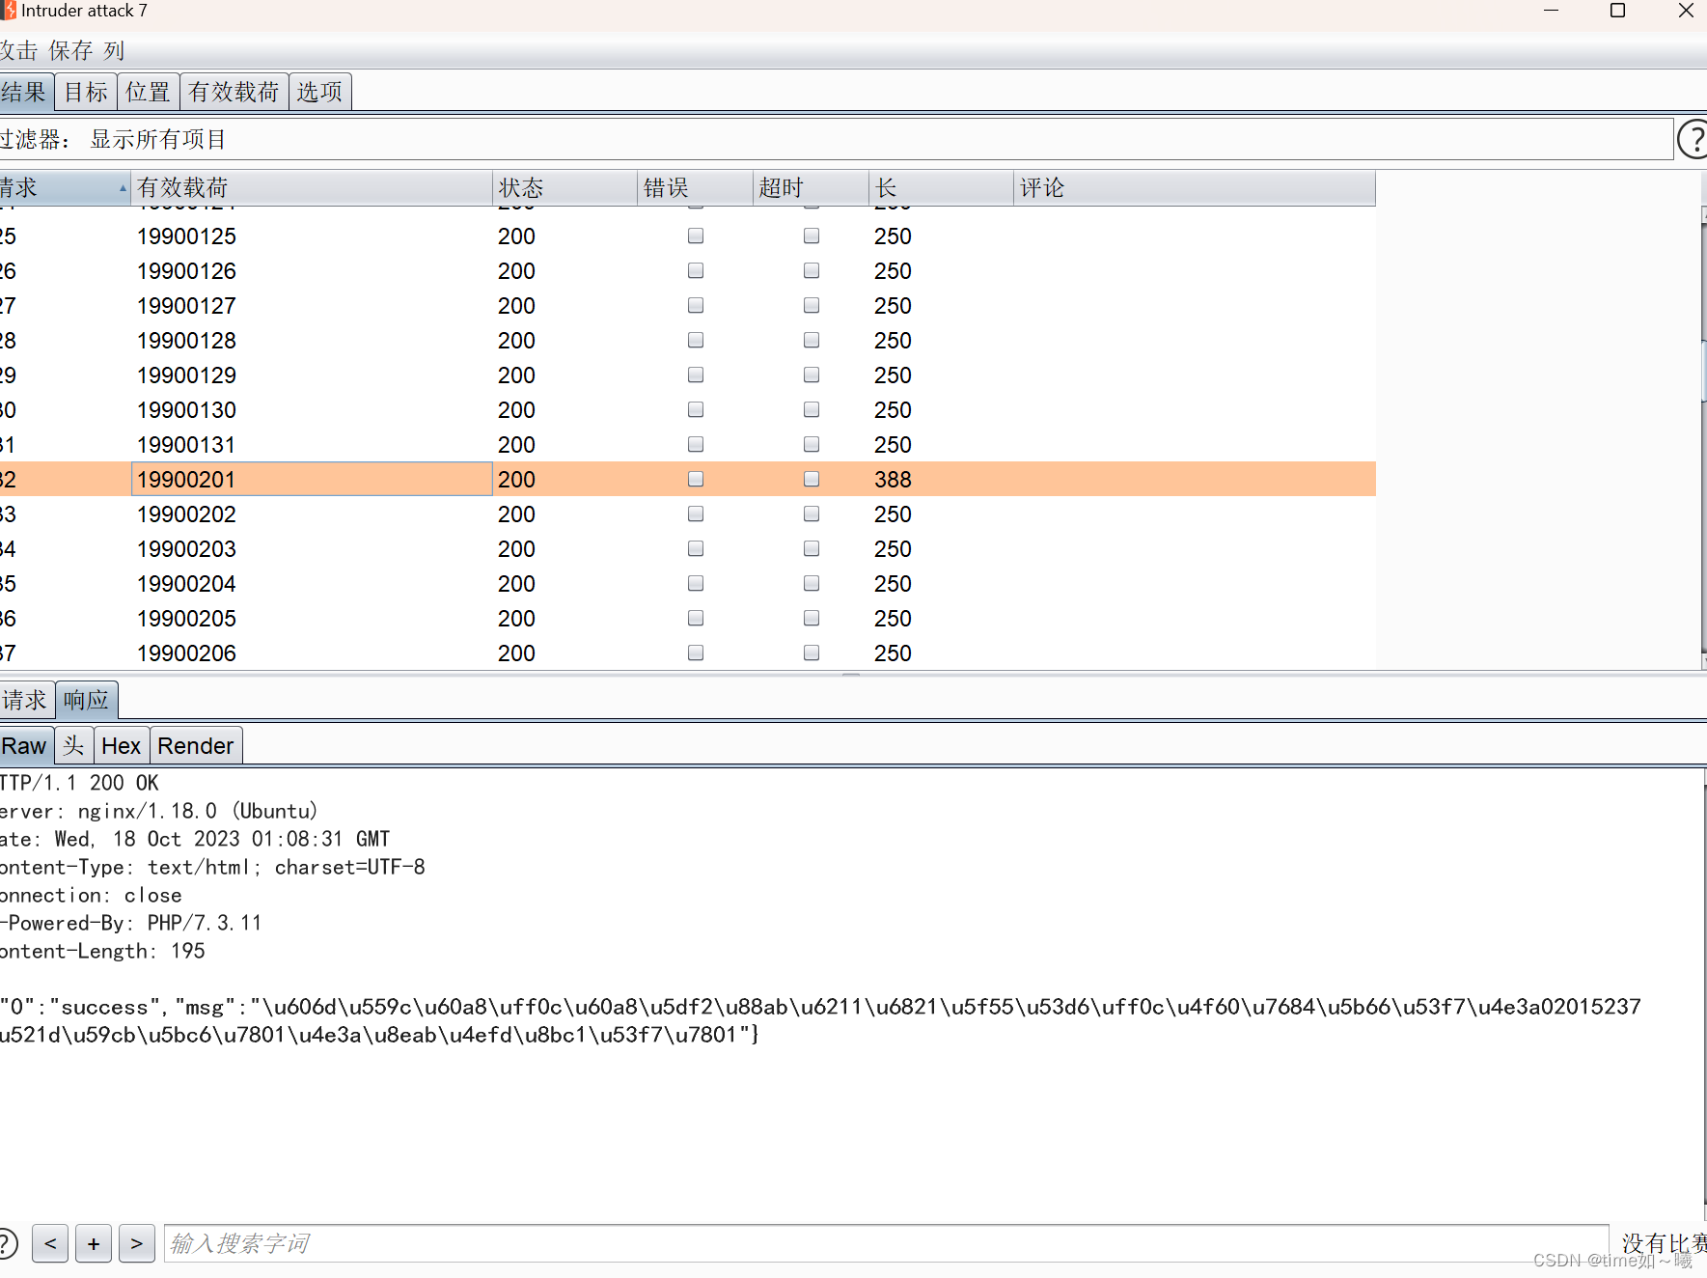
Task: Click the results table vertical scrollbar
Action: click(1703, 437)
